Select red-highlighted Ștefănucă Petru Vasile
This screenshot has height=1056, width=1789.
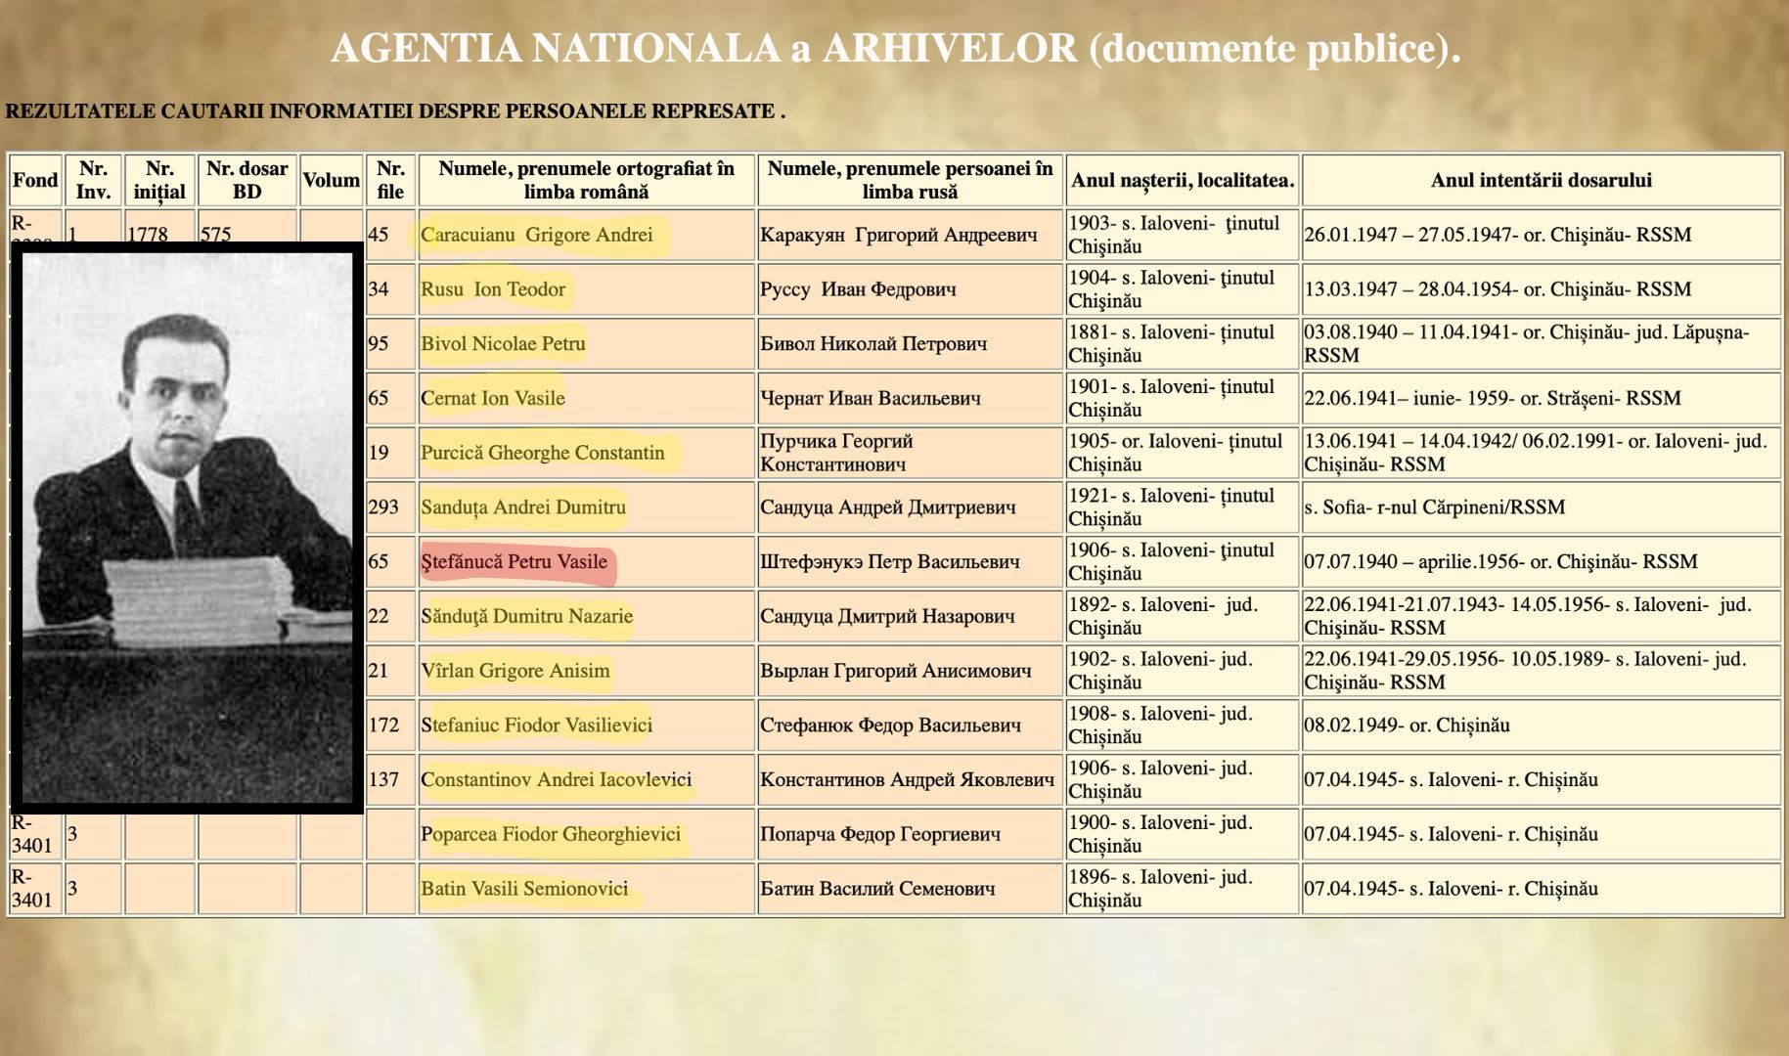514,562
